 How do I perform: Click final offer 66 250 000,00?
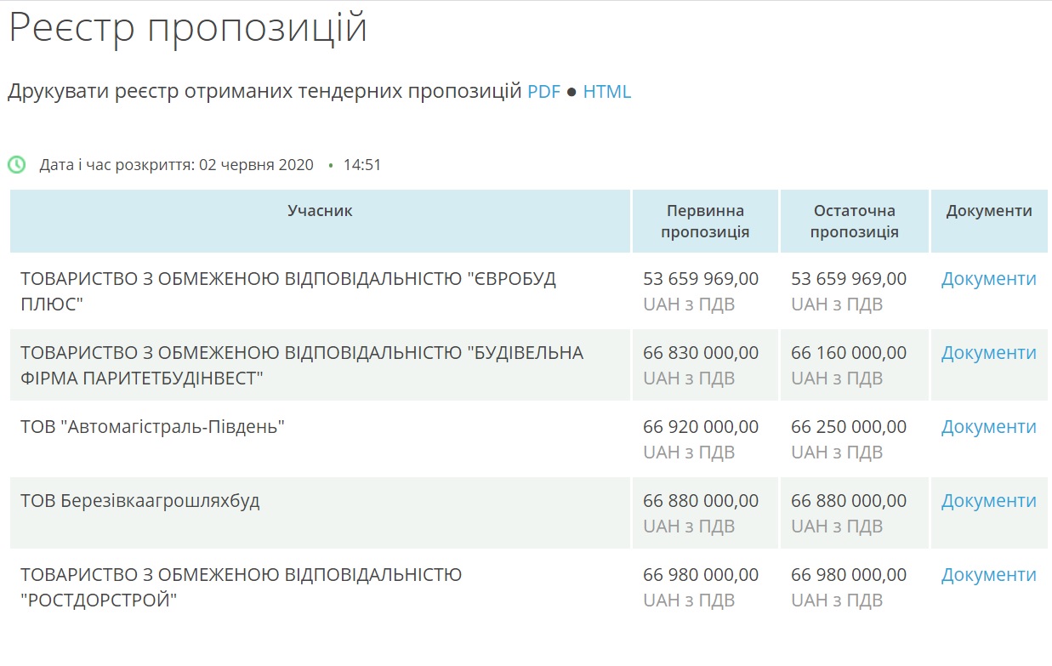pos(849,427)
